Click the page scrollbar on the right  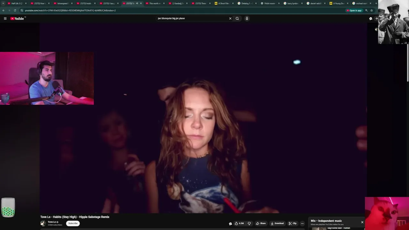407,62
